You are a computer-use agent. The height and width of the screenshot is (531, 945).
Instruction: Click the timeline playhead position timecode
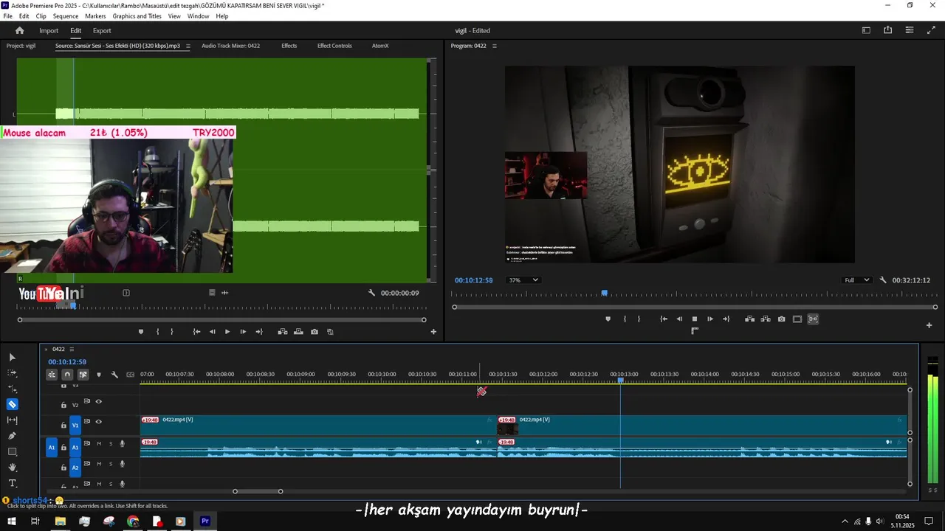click(x=67, y=362)
